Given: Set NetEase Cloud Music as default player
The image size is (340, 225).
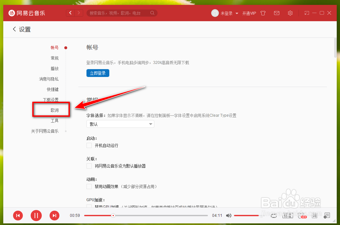Looking at the screenshot, I should coord(89,166).
